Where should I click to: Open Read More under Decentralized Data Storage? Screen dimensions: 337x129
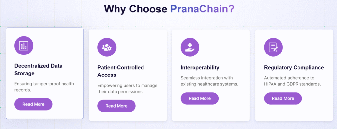point(33,104)
